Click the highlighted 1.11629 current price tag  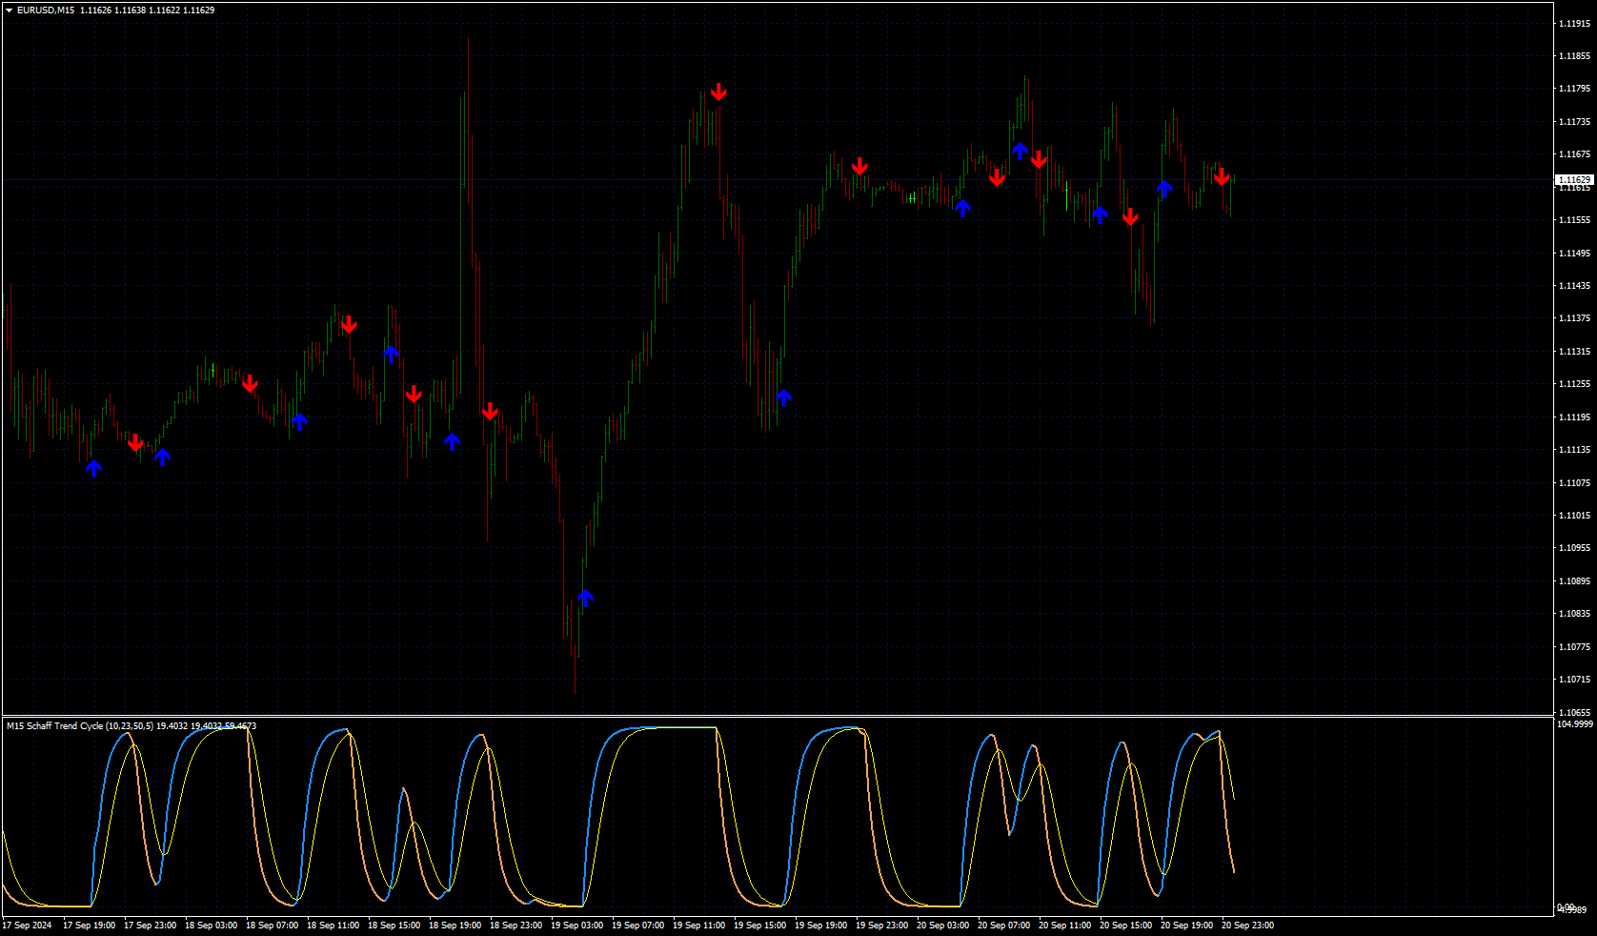pos(1574,179)
